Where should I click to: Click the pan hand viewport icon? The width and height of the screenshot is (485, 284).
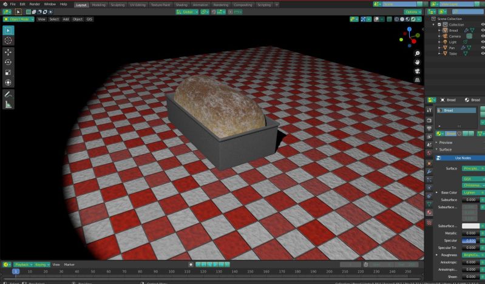click(417, 62)
